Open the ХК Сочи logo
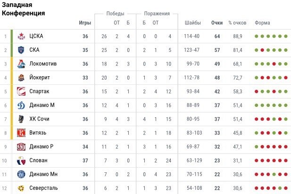 click(x=21, y=119)
